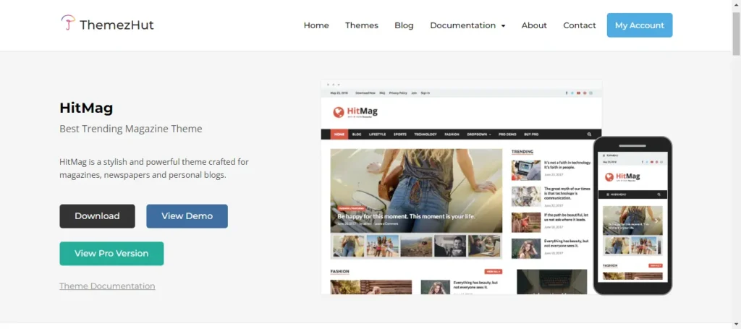Click the HitMag globe logo in preview
The width and height of the screenshot is (741, 329).
tap(339, 112)
